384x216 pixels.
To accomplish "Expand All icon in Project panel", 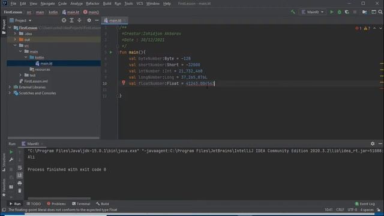I will (x=71, y=20).
